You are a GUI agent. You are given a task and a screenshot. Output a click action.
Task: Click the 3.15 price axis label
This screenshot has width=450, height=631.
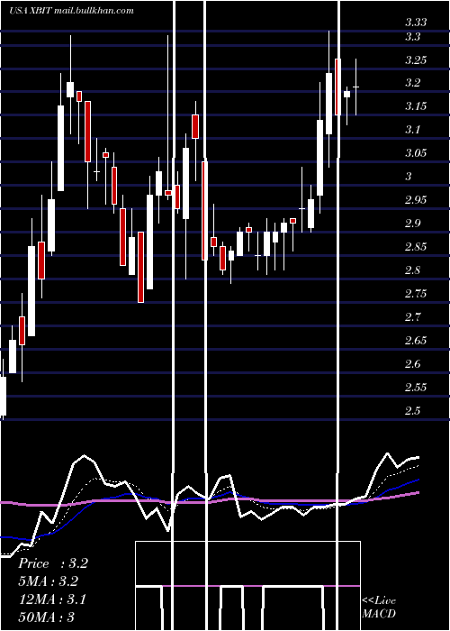pos(416,106)
